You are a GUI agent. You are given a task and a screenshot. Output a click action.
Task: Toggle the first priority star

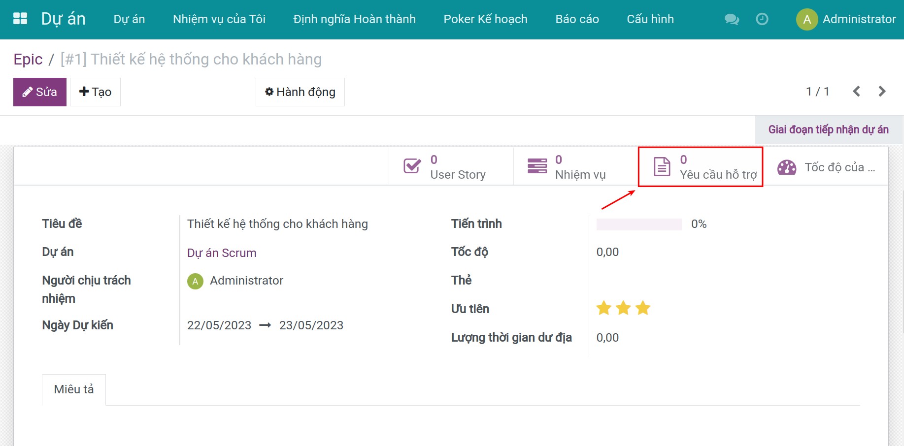(604, 308)
